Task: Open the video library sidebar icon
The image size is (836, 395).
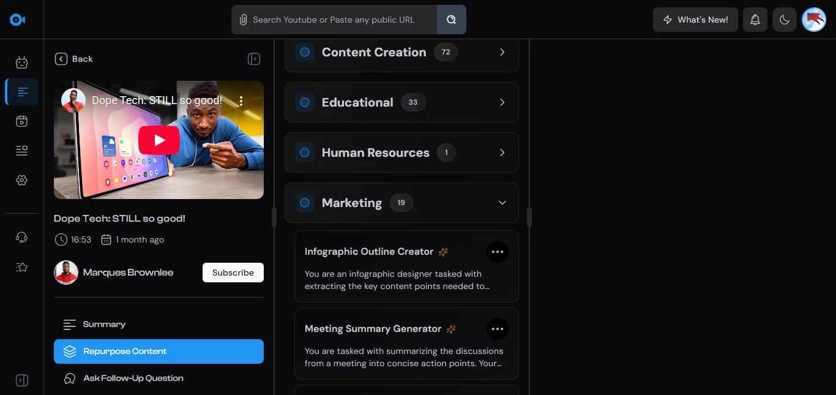Action: [22, 121]
